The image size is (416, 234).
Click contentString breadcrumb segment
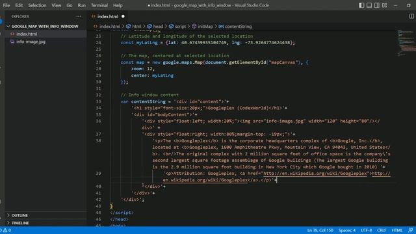[238, 26]
